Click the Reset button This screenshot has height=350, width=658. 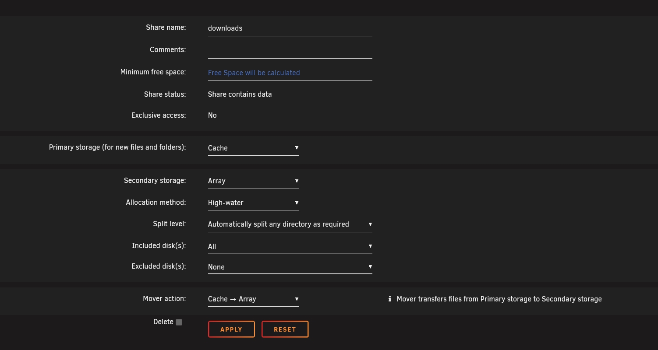tap(285, 329)
